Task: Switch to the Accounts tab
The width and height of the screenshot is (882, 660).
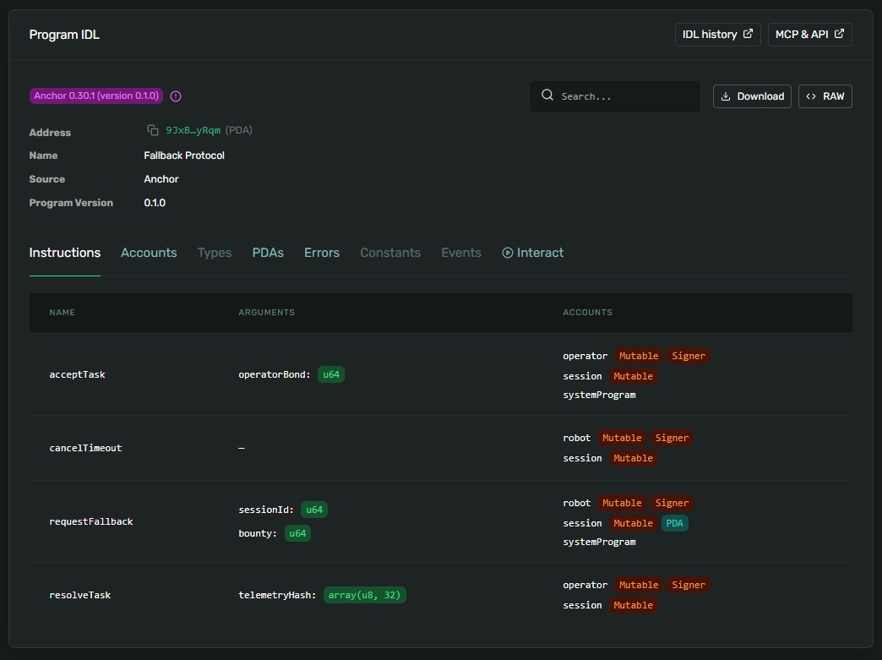Action: point(149,253)
